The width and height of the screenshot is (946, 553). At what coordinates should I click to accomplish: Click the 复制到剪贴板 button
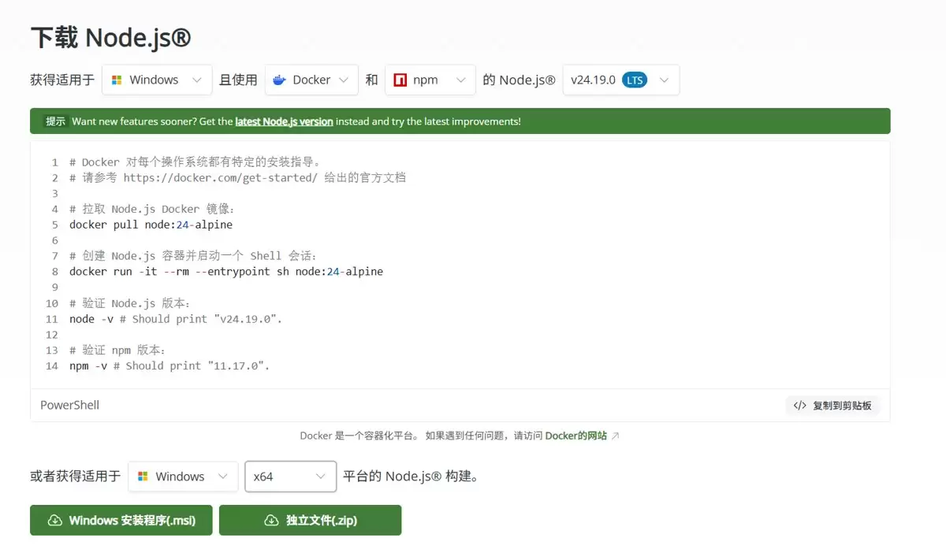tap(832, 406)
